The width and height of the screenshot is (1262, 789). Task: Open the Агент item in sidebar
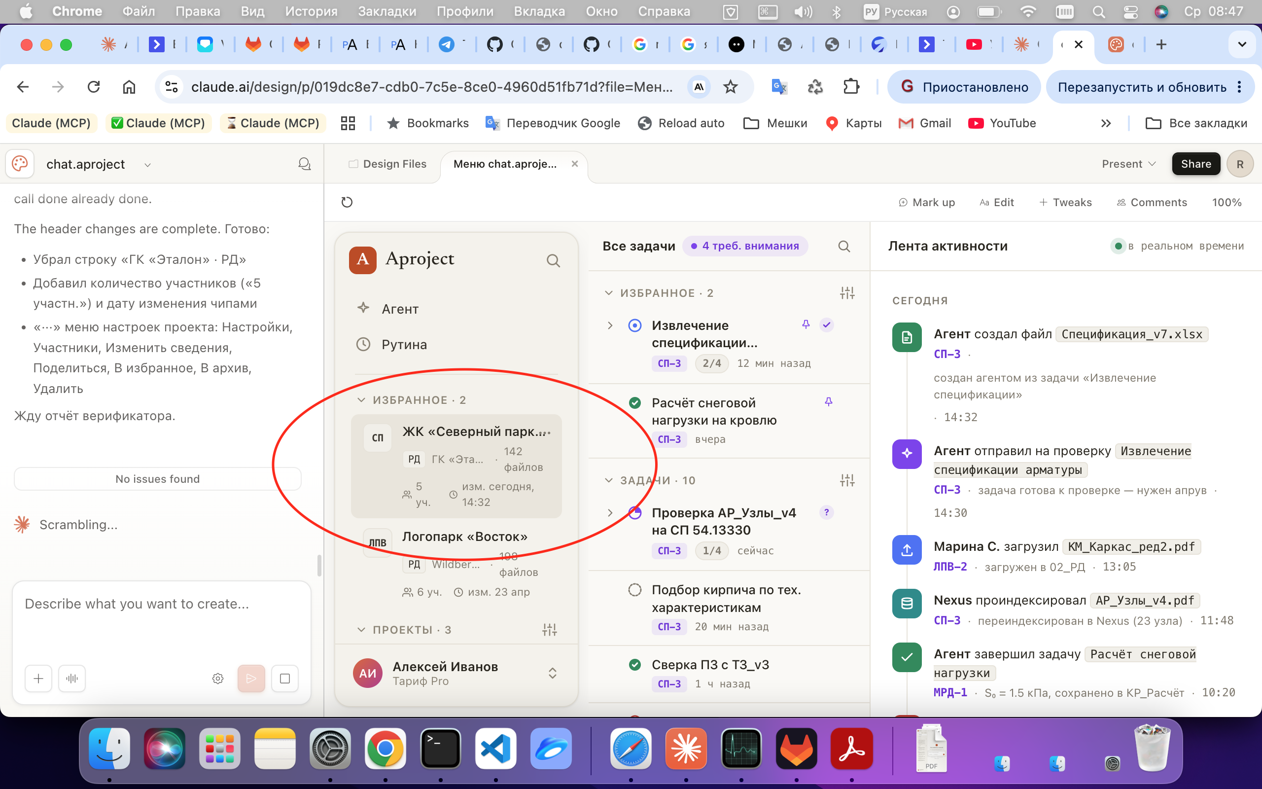pyautogui.click(x=456, y=309)
